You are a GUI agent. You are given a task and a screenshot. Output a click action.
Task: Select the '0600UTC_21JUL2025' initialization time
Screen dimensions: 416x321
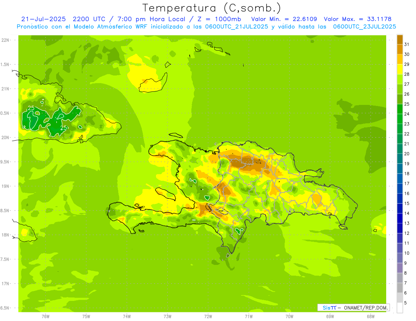(x=235, y=27)
